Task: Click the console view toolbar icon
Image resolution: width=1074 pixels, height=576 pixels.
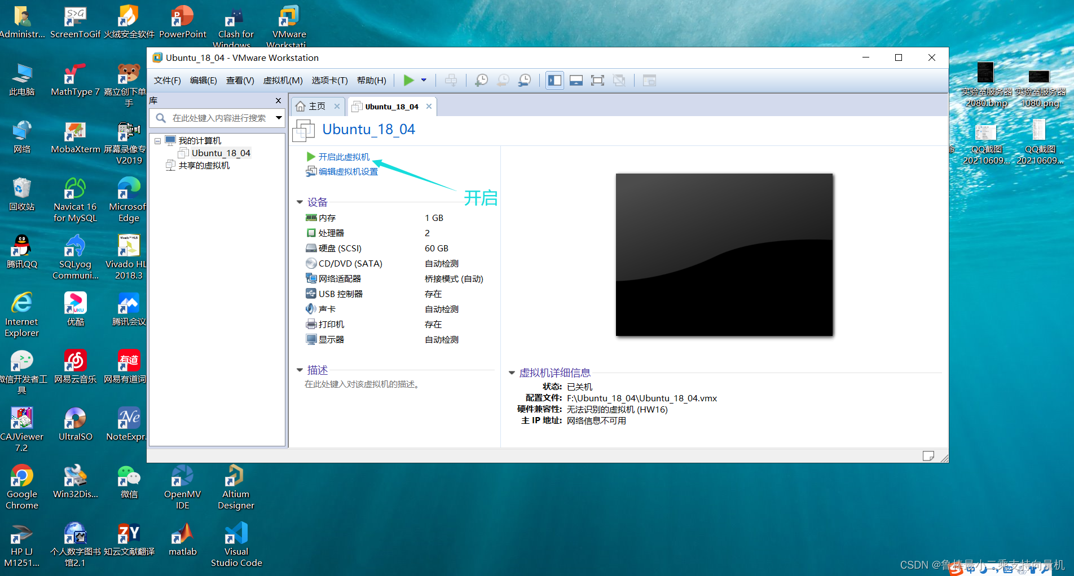Action: pyautogui.click(x=649, y=81)
